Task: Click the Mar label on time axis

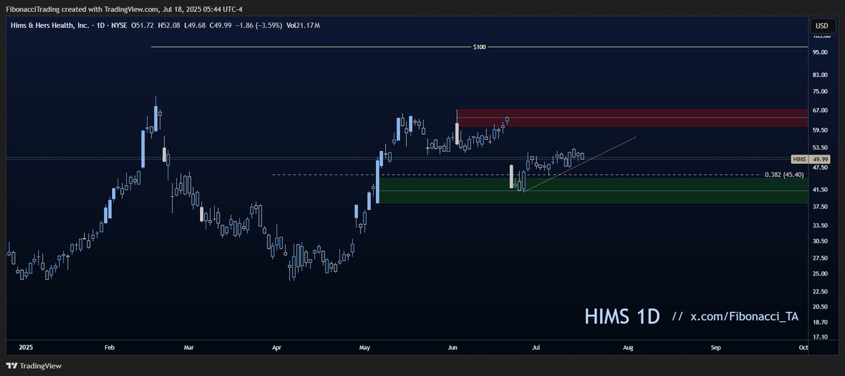Action: 188,347
